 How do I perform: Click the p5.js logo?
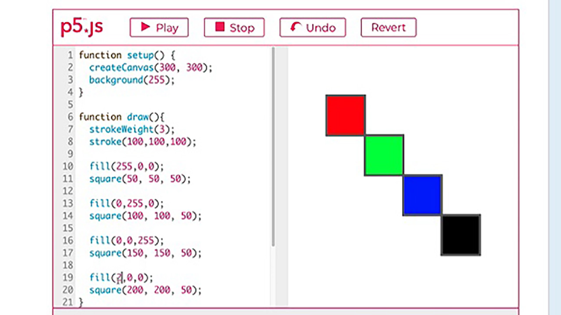pos(82,28)
